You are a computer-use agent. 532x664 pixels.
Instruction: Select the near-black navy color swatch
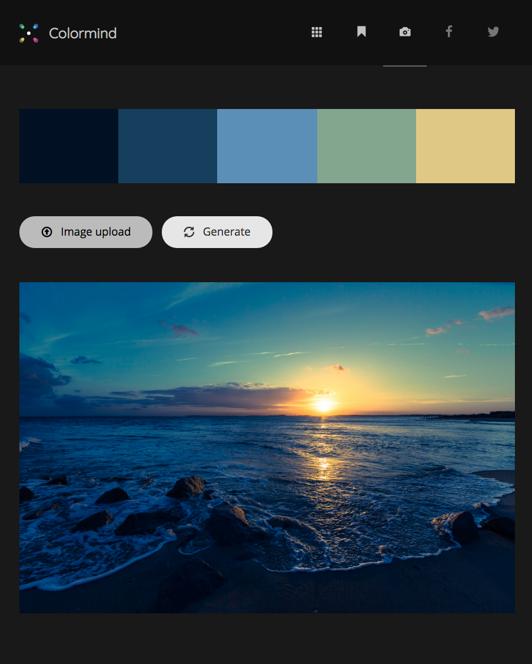pyautogui.click(x=69, y=146)
